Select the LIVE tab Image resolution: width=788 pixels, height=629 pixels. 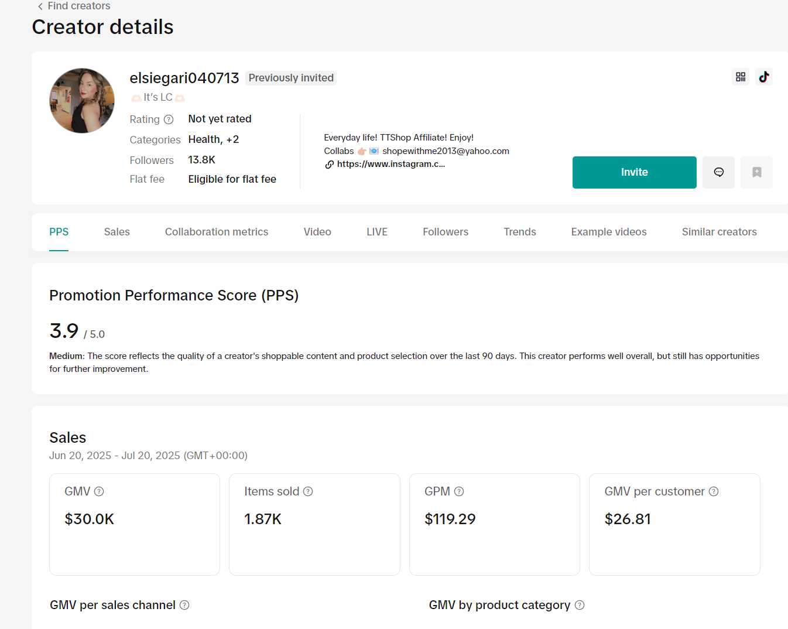(377, 232)
